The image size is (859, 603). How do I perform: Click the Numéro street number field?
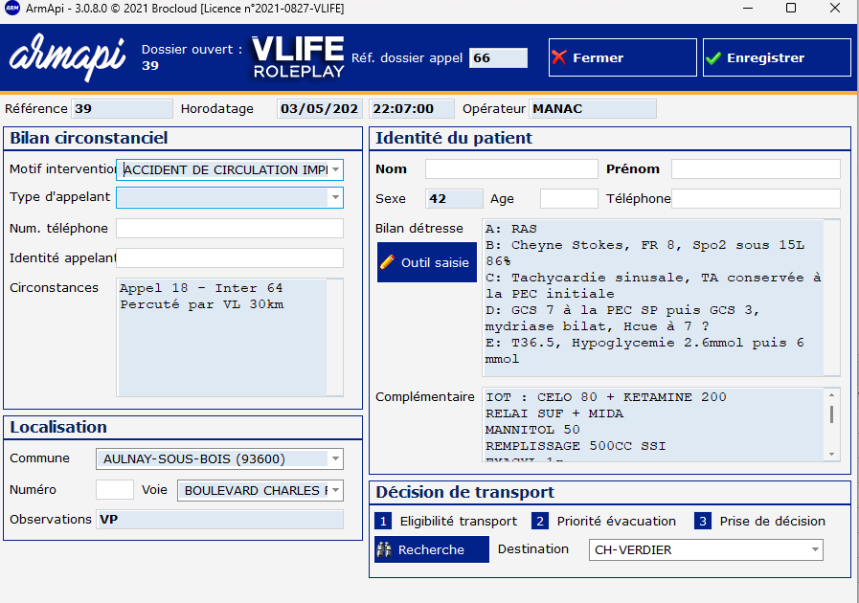click(x=115, y=490)
